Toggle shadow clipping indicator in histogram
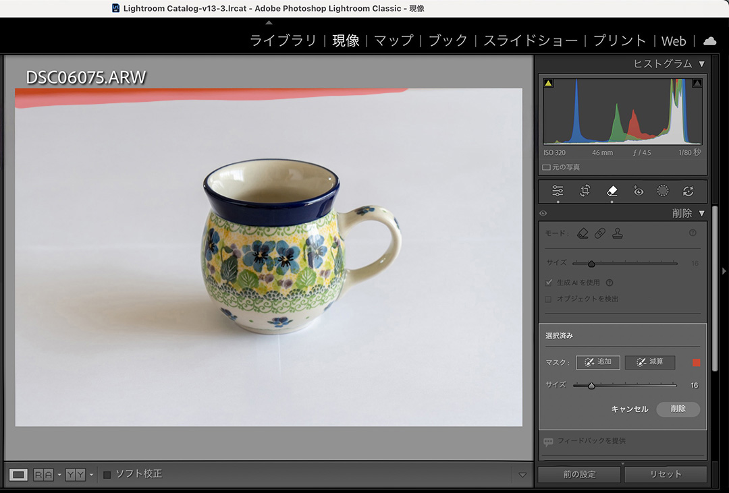The height and width of the screenshot is (493, 729). (x=549, y=83)
